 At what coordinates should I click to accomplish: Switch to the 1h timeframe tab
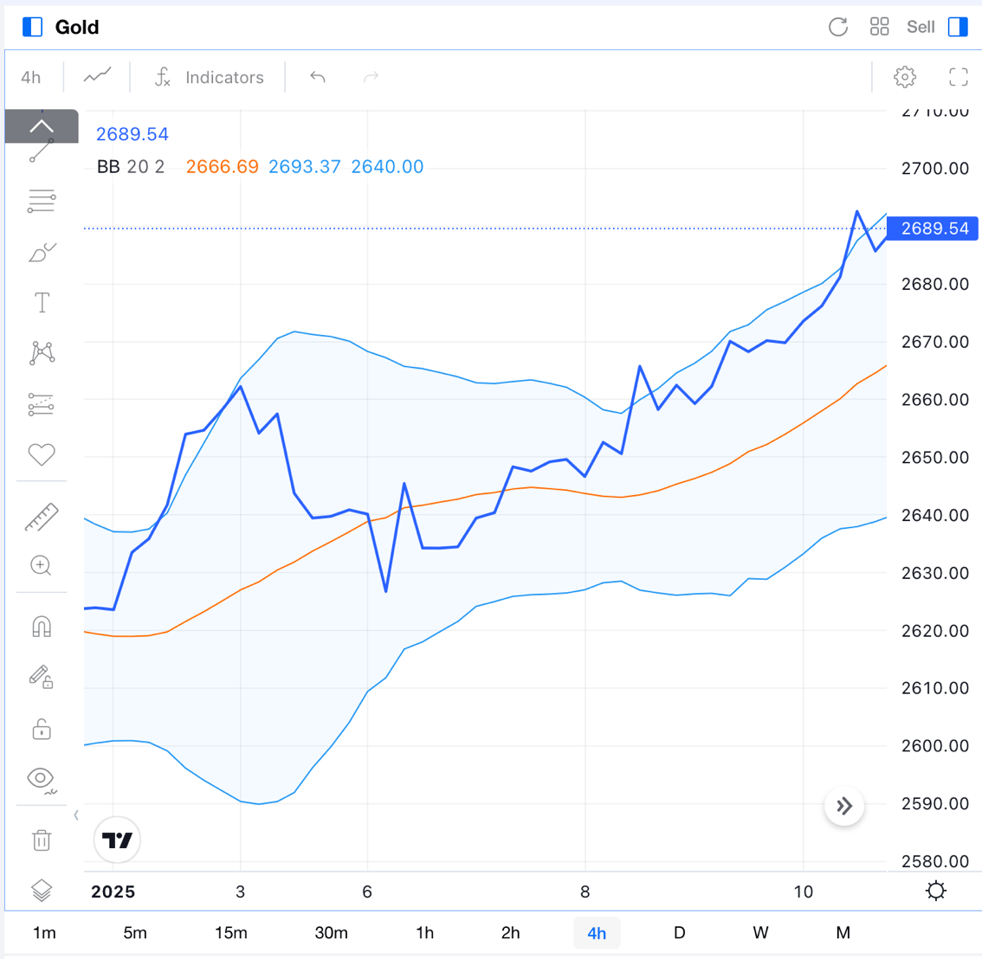(x=424, y=933)
